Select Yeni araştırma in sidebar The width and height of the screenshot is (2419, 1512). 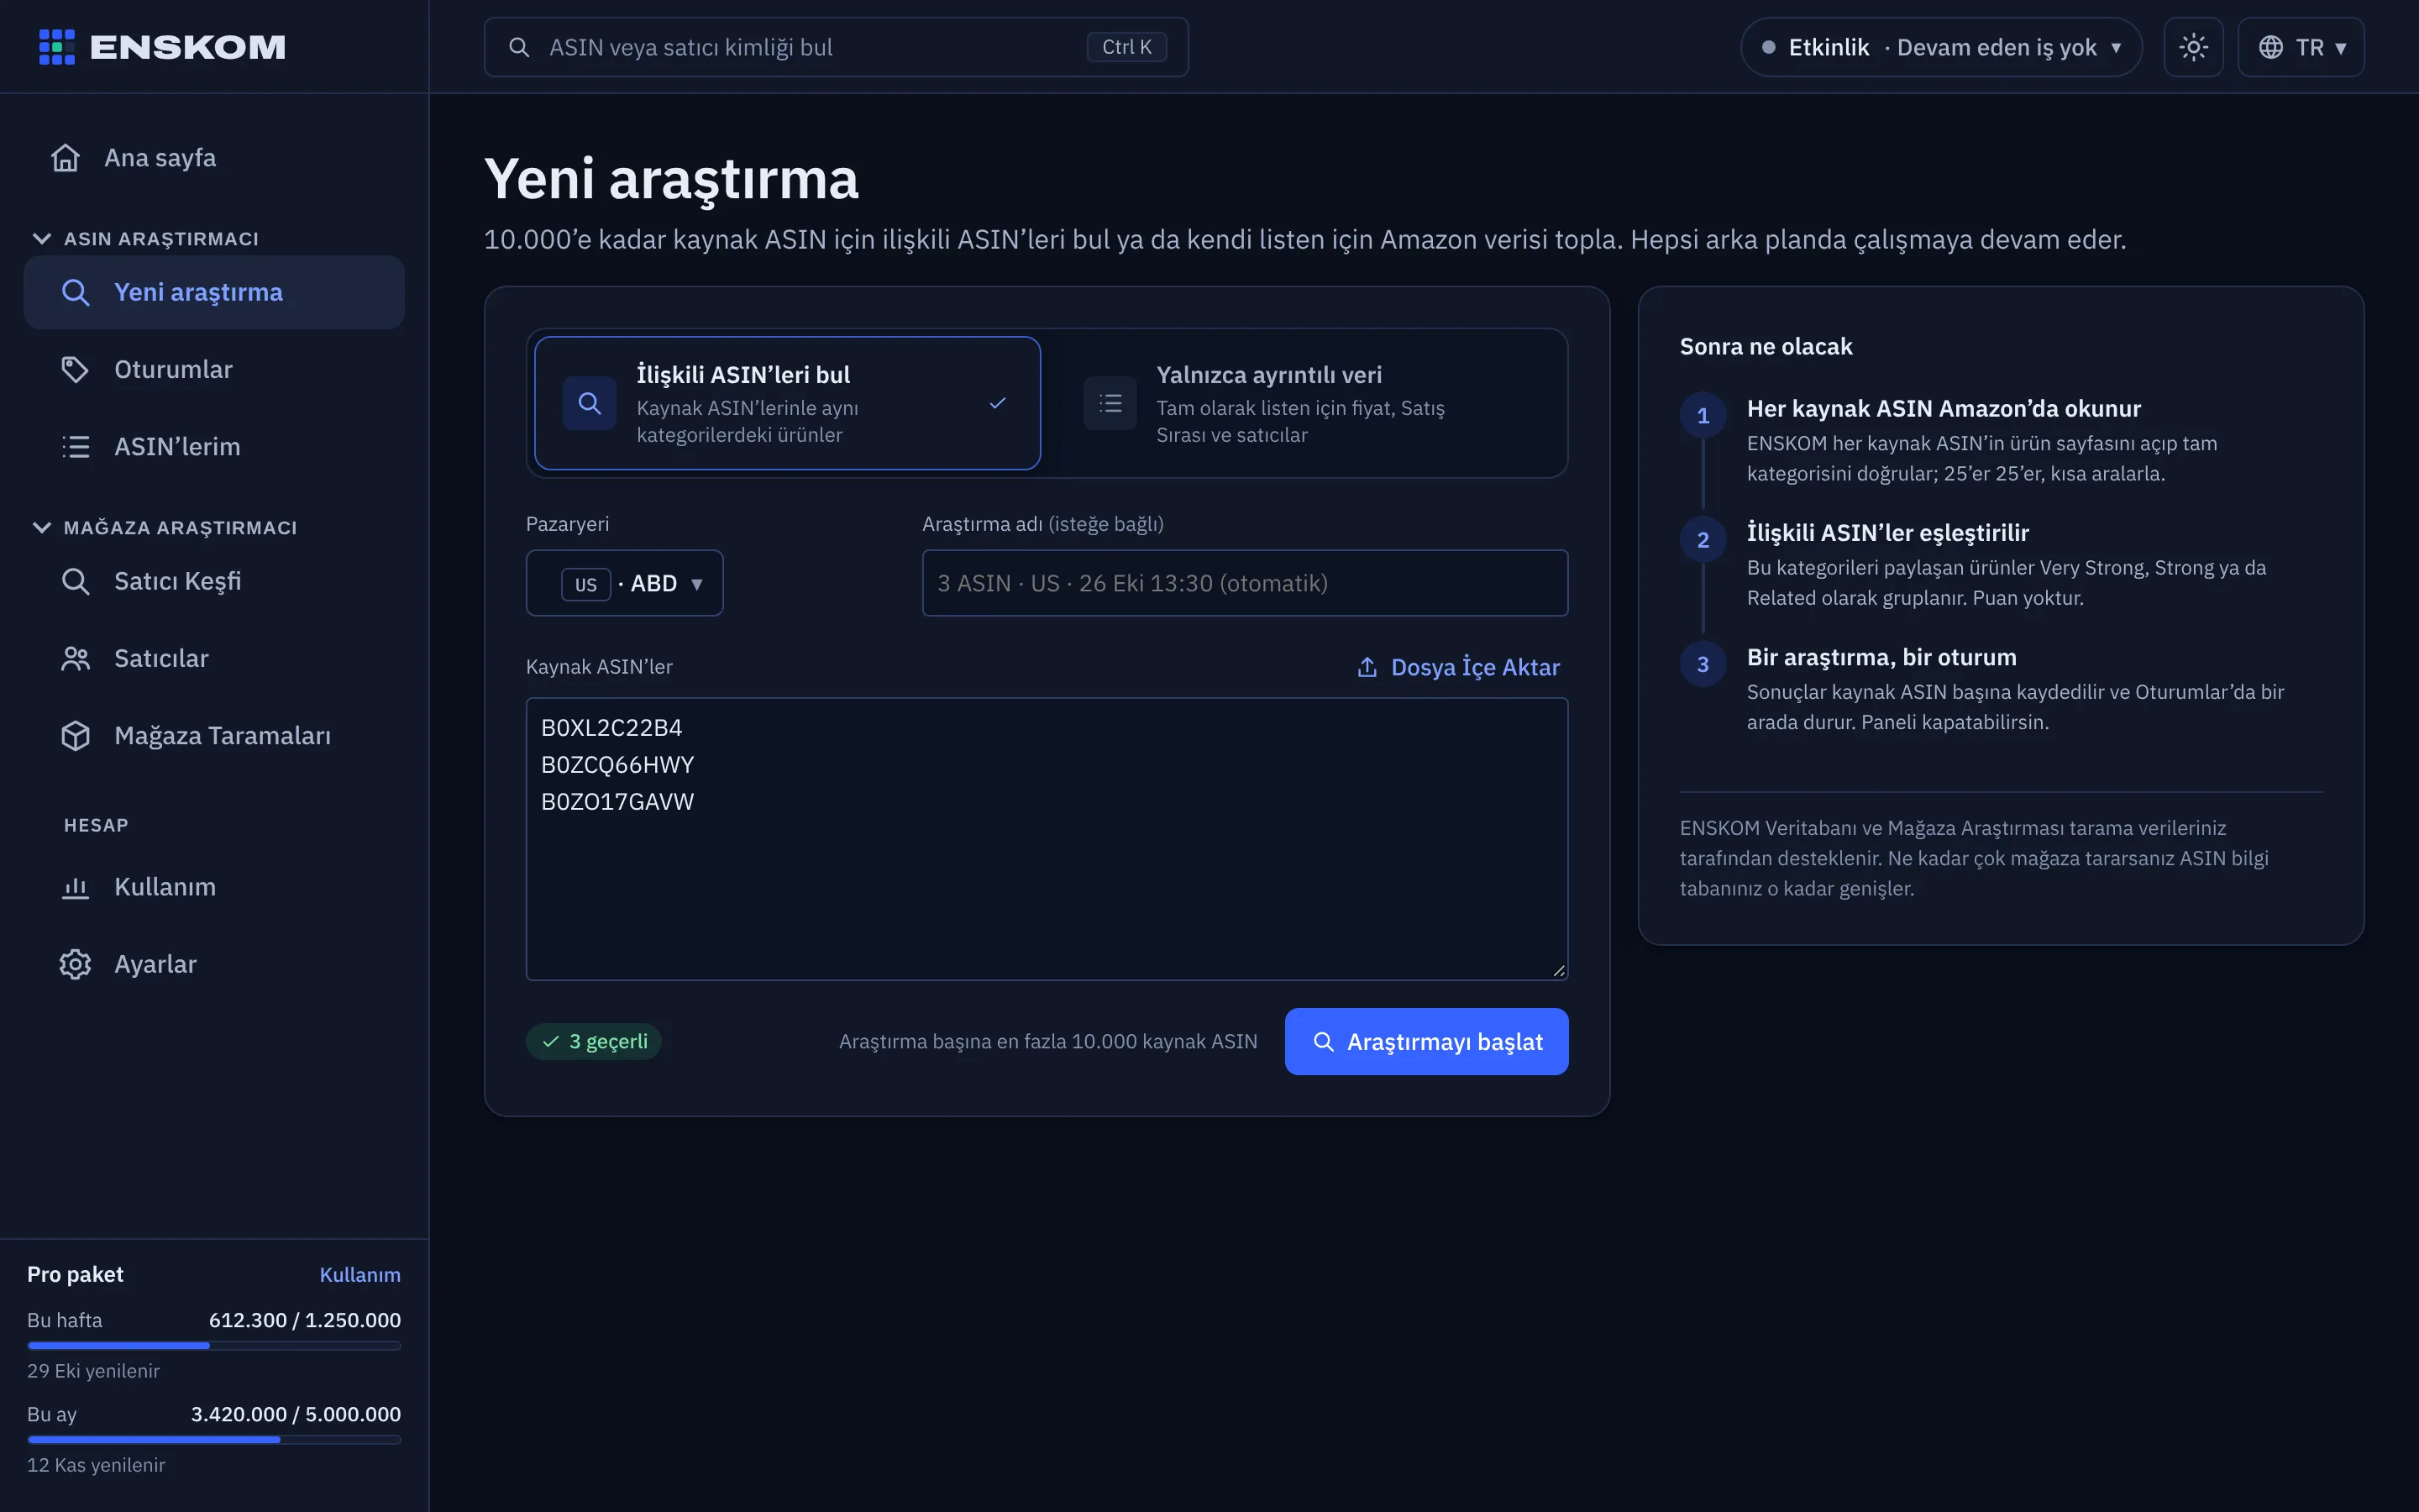214,292
